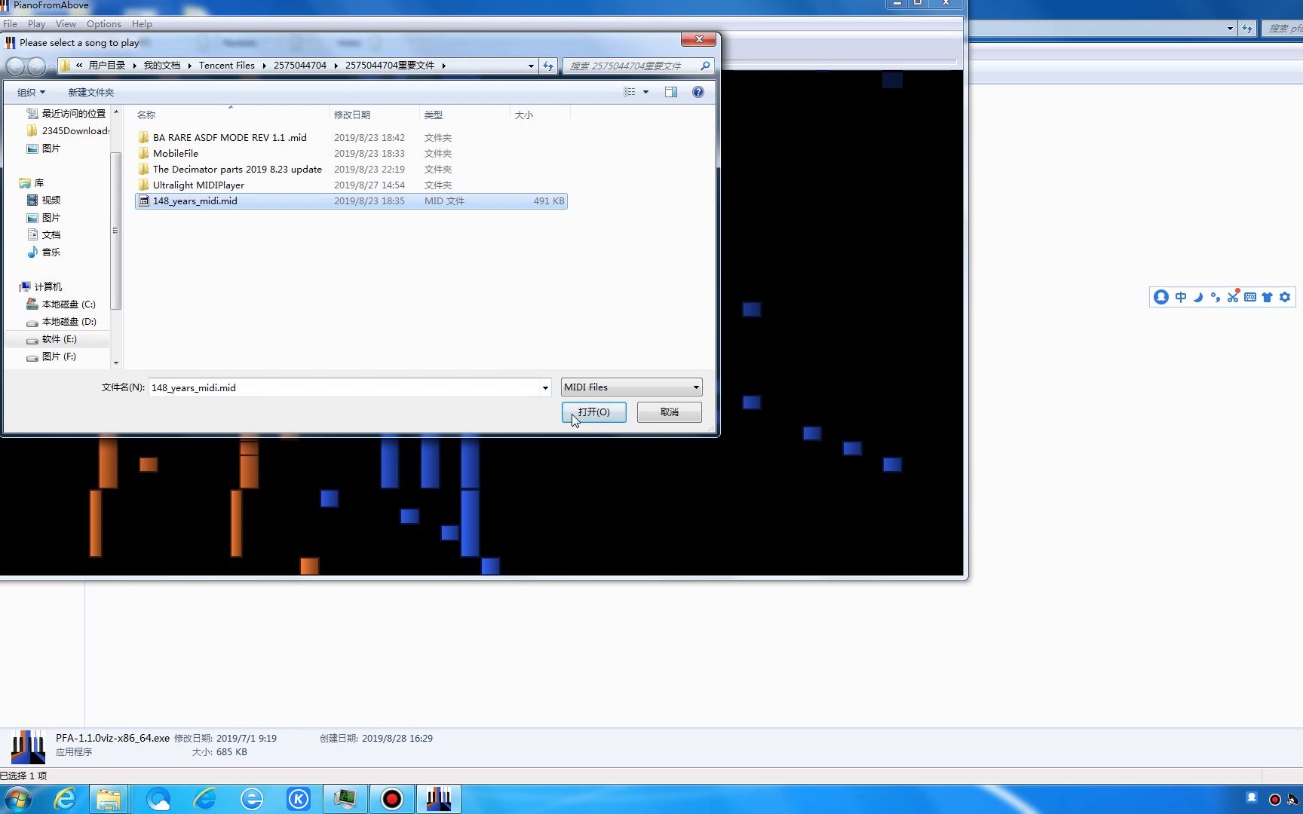Open the system monitor taskbar icon
The height and width of the screenshot is (814, 1303).
click(x=345, y=799)
